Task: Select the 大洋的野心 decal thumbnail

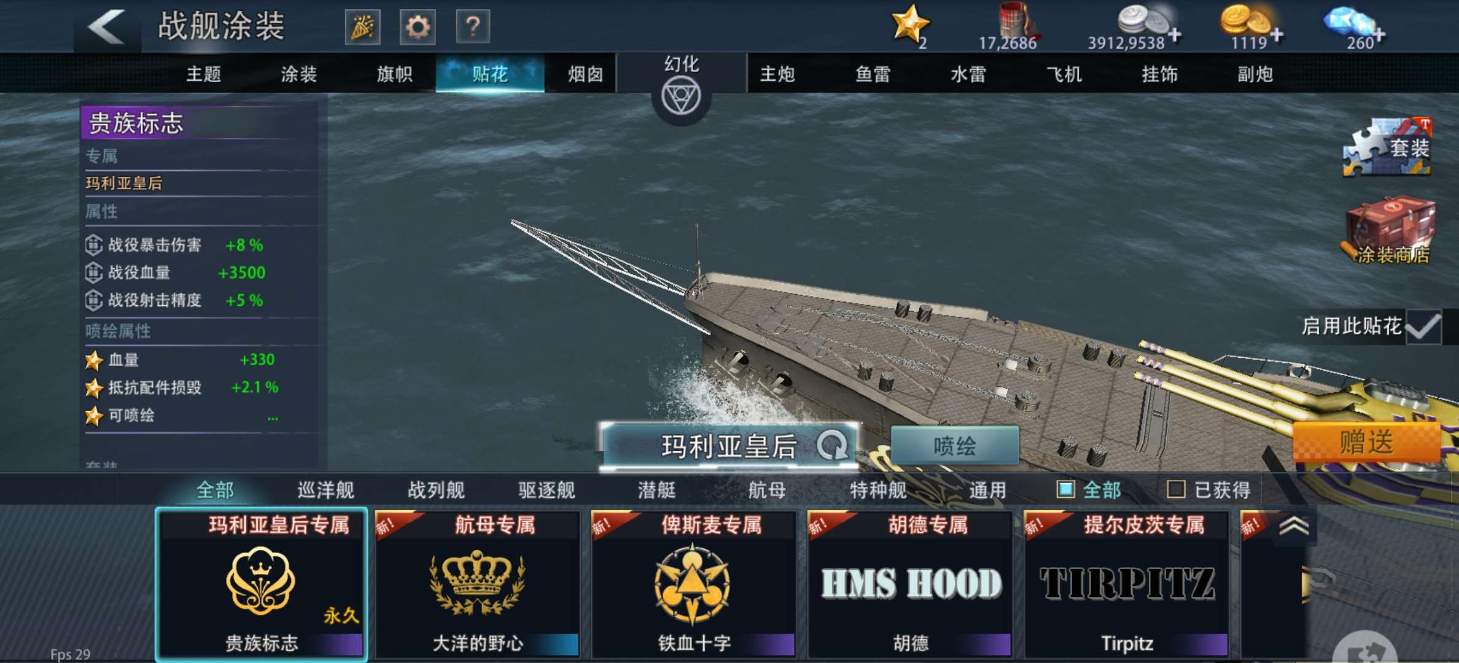Action: pyautogui.click(x=477, y=584)
